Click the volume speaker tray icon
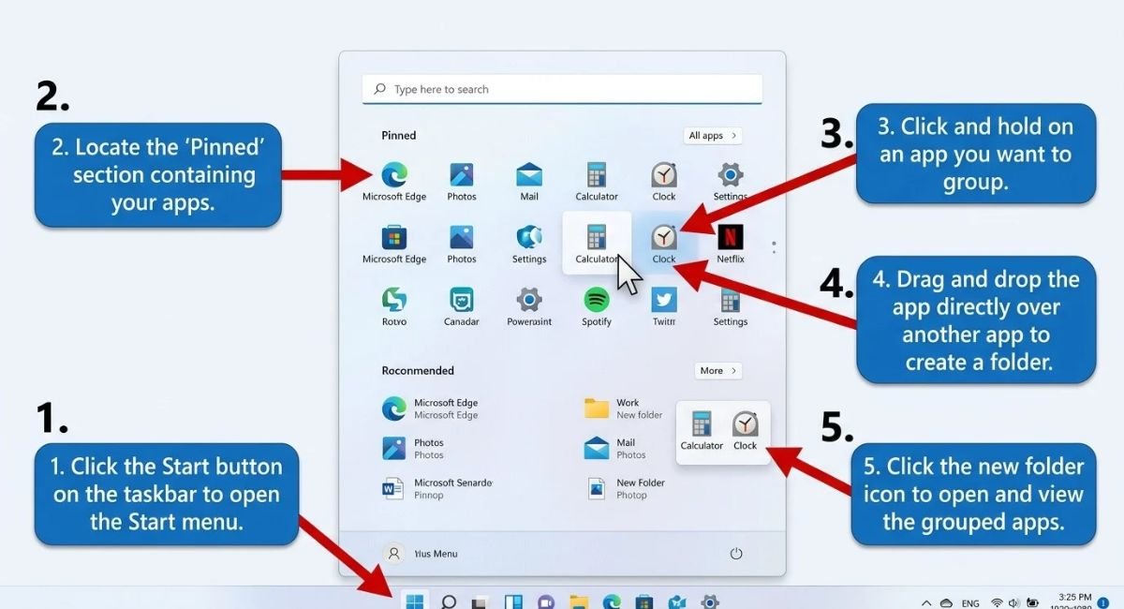 click(1014, 602)
